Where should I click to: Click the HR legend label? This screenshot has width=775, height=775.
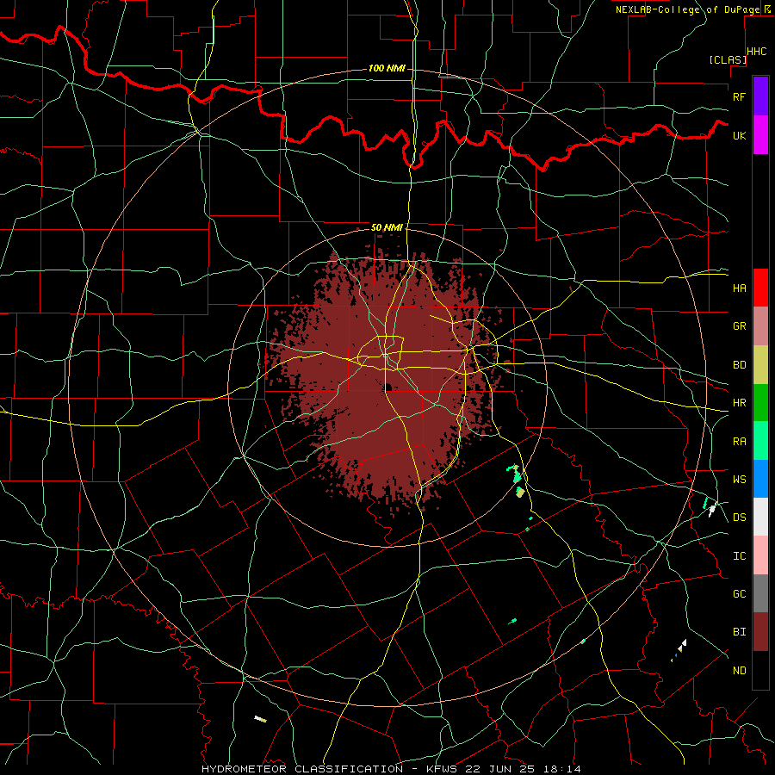coord(740,403)
